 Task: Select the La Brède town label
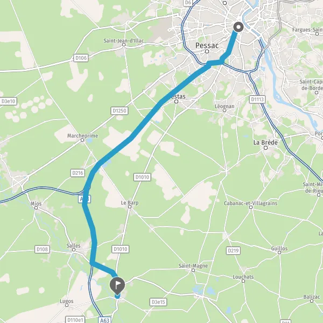pyautogui.click(x=265, y=143)
